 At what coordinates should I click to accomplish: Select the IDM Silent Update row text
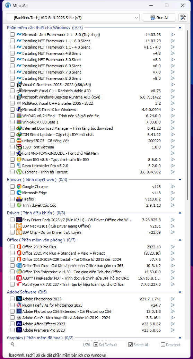[58, 135]
